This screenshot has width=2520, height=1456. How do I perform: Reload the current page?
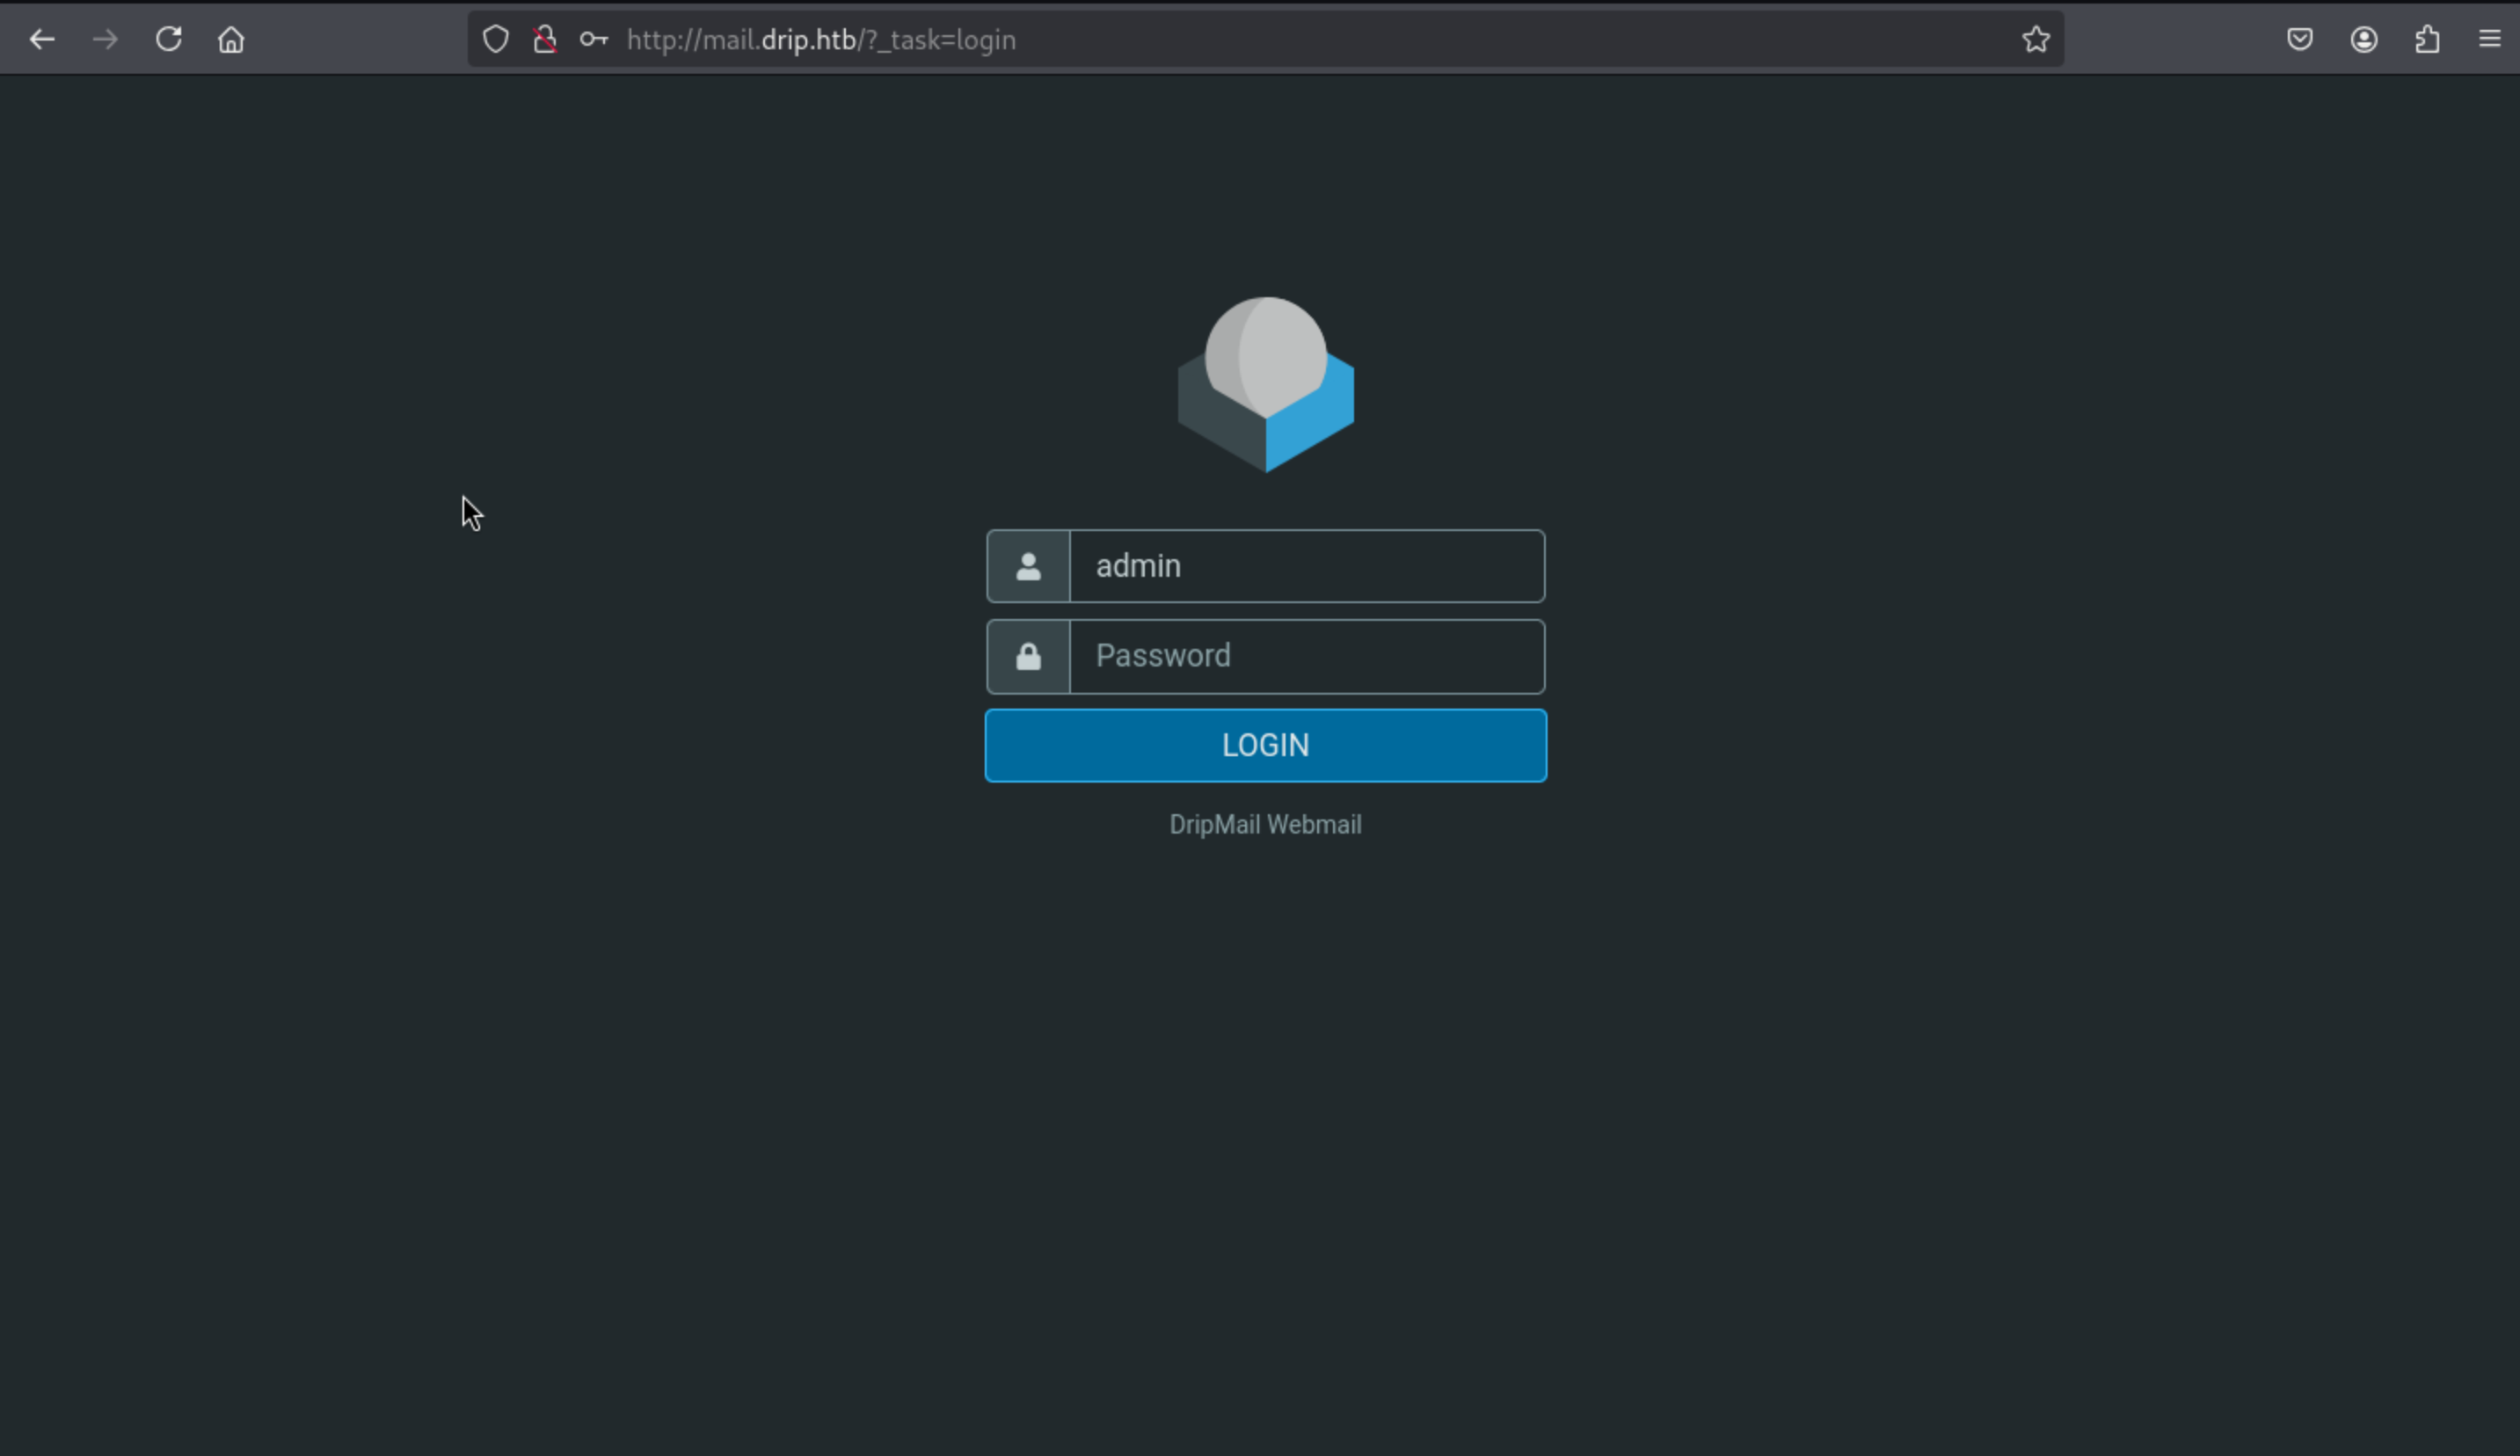[168, 40]
